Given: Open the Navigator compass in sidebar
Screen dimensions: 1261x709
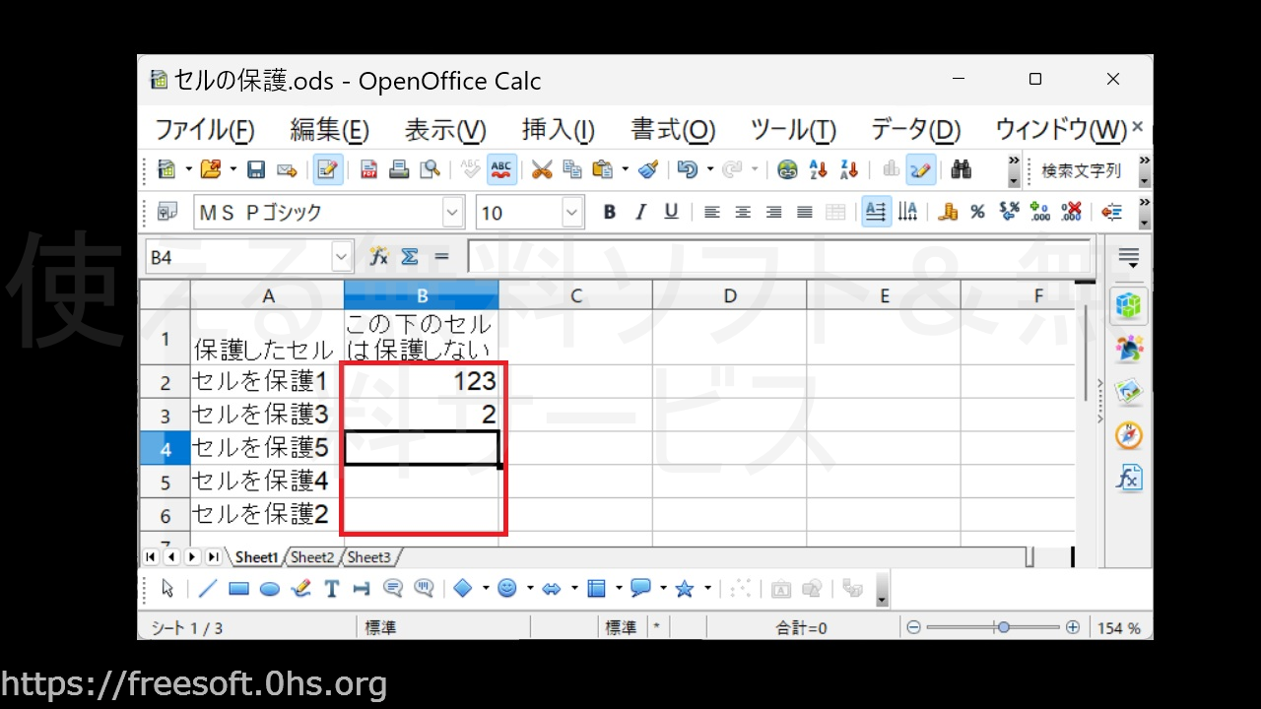Looking at the screenshot, I should [x=1128, y=434].
